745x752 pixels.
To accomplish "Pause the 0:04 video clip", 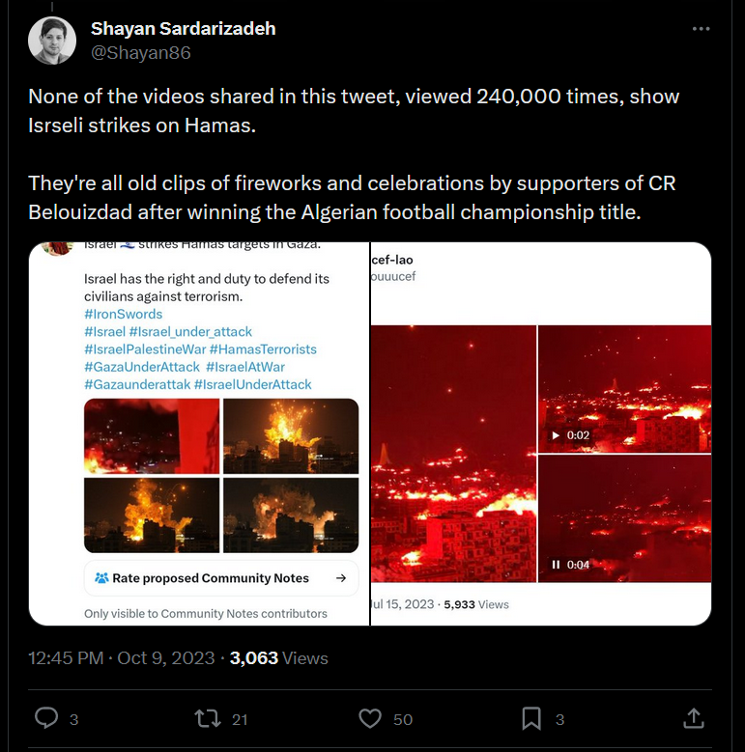I will 556,565.
